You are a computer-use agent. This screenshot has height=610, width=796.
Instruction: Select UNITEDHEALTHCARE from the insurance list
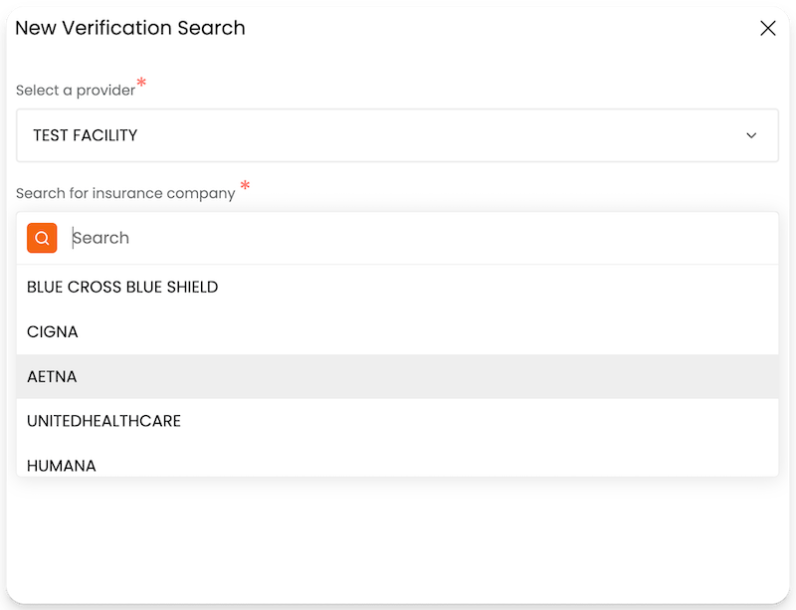(103, 422)
